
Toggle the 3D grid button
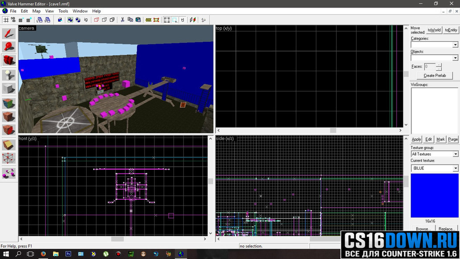point(13,20)
